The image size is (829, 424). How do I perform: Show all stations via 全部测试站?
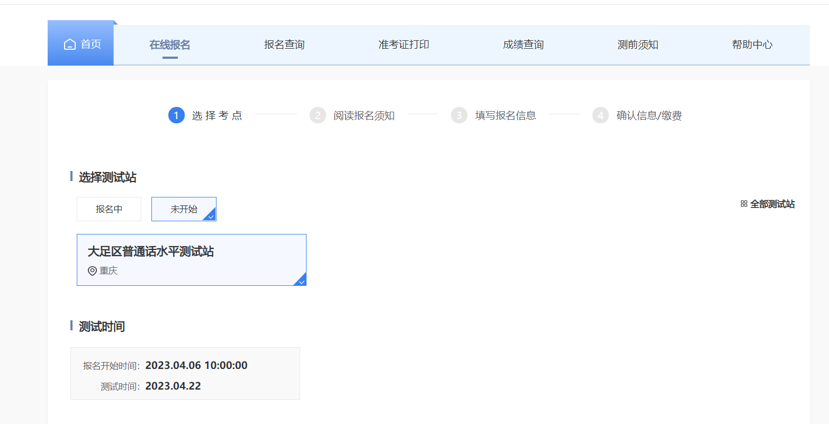pos(772,204)
